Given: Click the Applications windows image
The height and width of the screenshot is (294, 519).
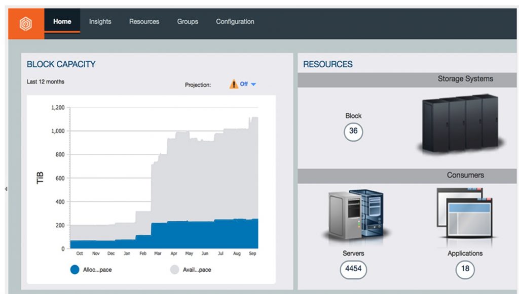Looking at the screenshot, I should (x=465, y=213).
